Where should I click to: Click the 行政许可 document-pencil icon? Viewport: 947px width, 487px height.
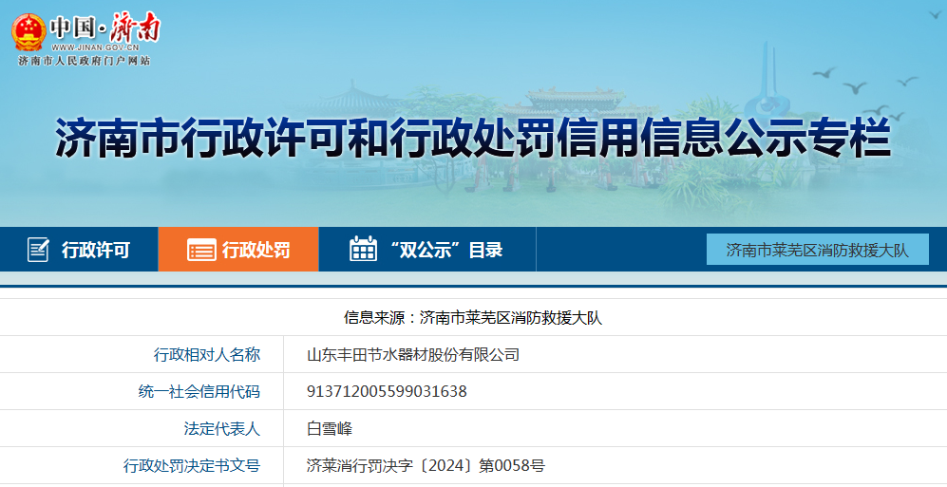[38, 250]
